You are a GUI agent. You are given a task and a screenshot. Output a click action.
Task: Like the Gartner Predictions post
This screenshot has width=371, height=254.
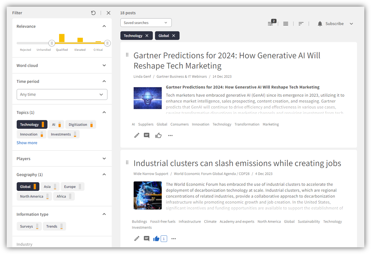click(x=158, y=135)
